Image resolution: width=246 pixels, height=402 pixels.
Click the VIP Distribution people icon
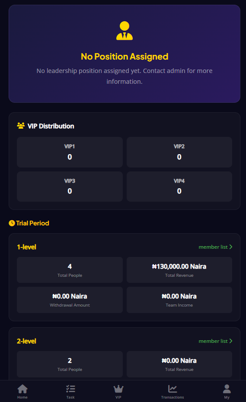point(21,126)
